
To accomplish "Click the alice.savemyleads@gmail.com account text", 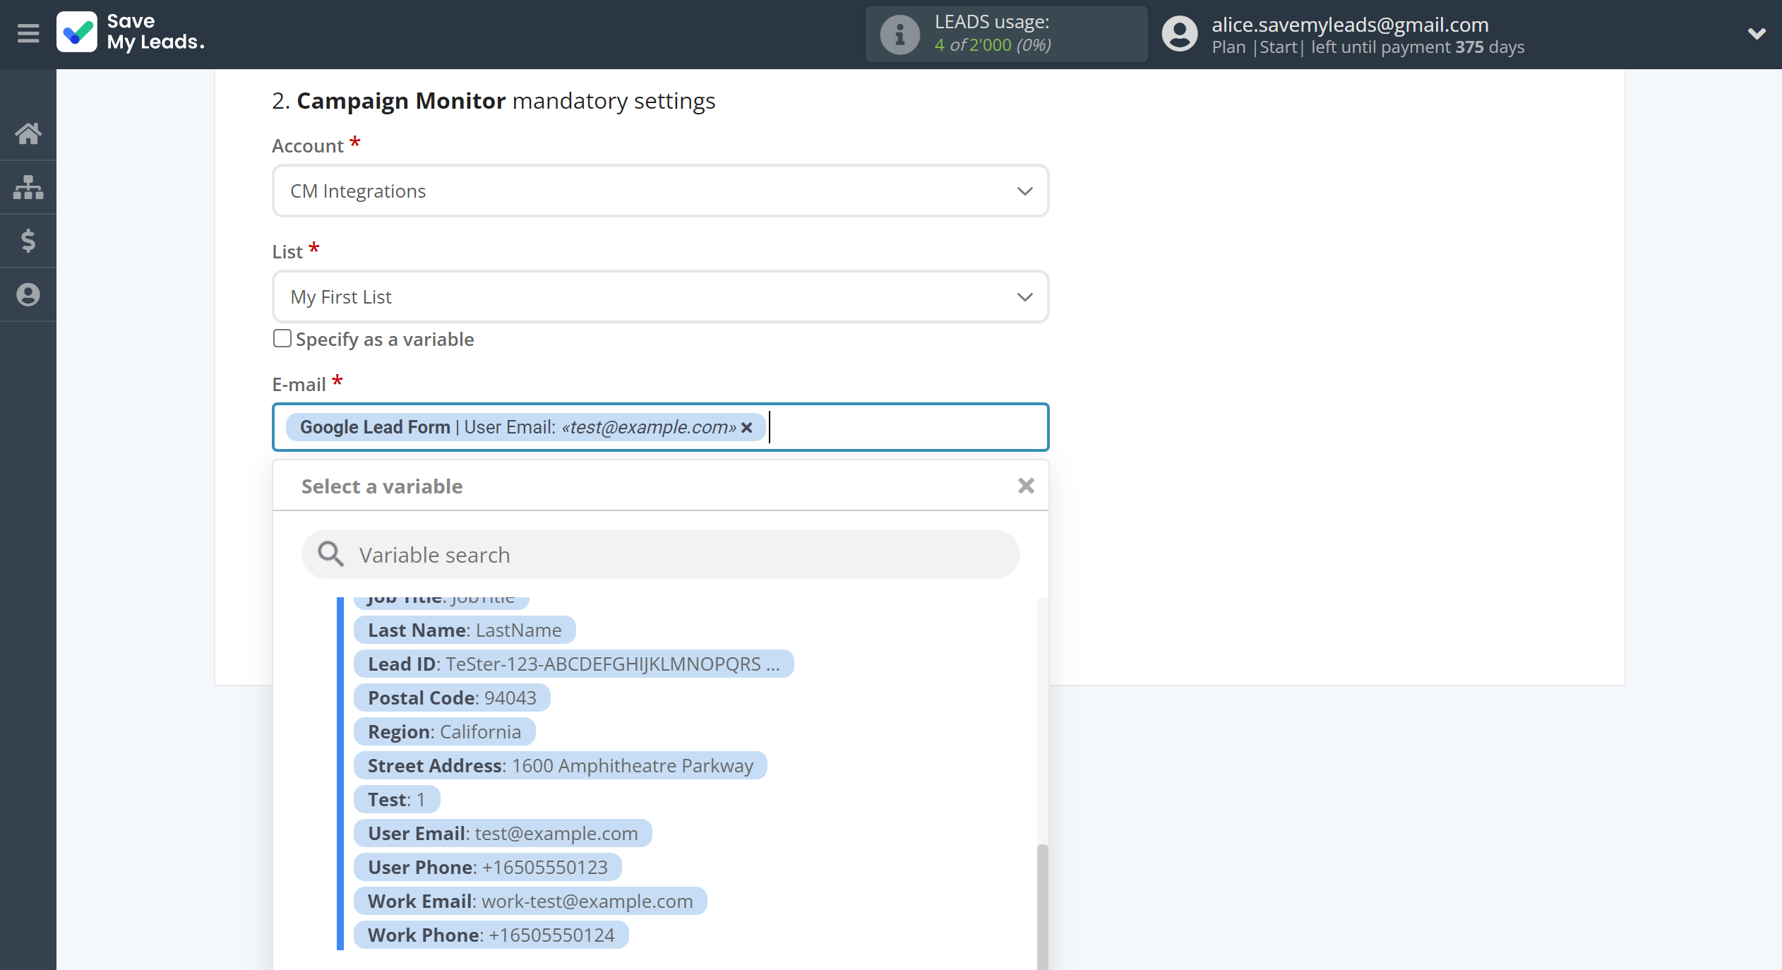I will pos(1350,25).
